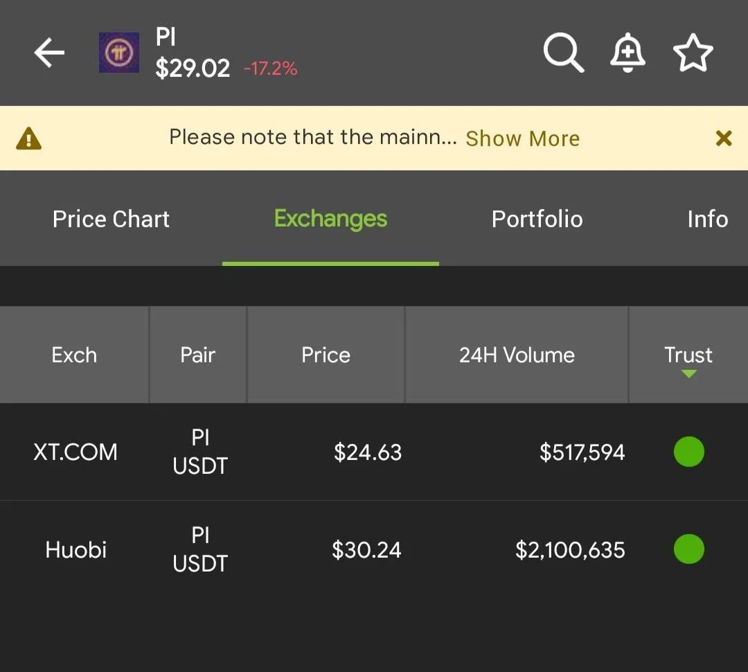Open the Huobi exchange row
Screen dimensions: 748x672
tap(374, 549)
